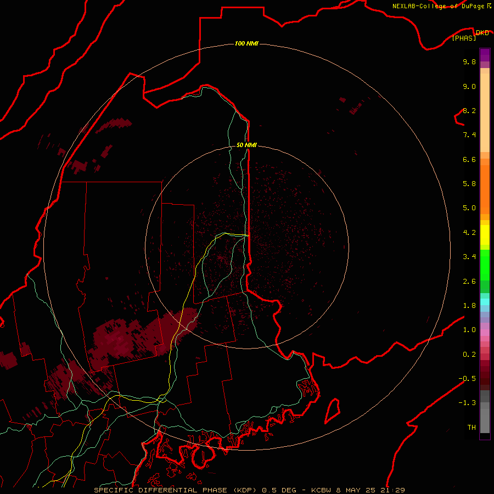The image size is (494, 494).
Task: Click the product title caption at bottom
Action: [249, 490]
